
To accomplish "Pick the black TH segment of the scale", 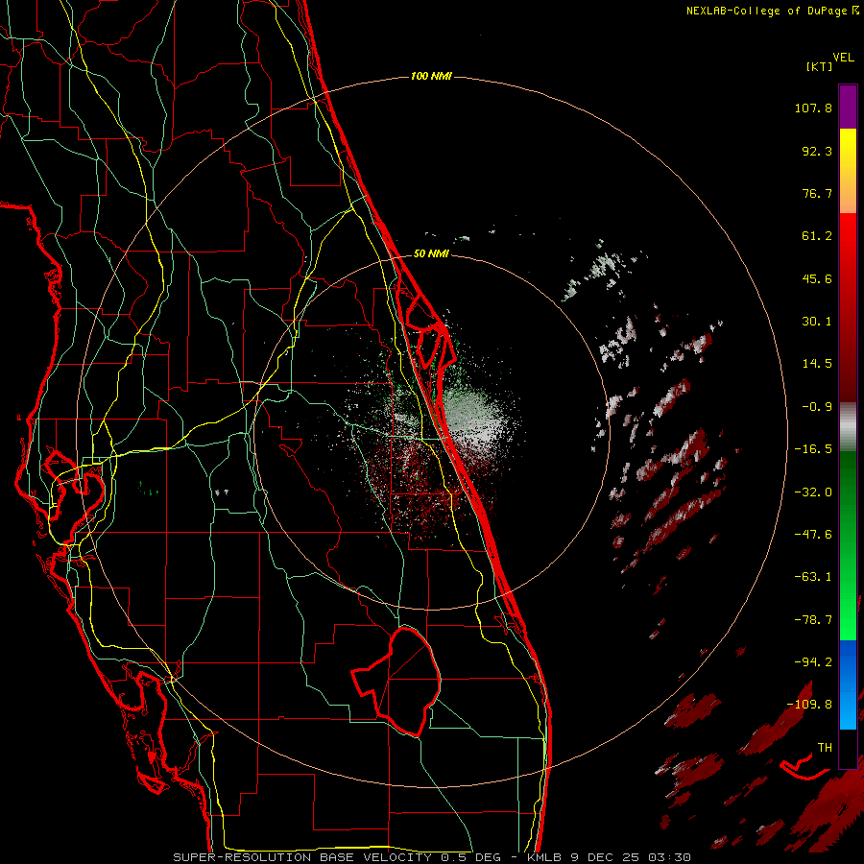I will (x=848, y=748).
